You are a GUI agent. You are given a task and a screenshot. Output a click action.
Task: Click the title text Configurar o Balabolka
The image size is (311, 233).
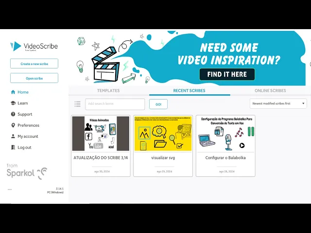[x=225, y=158]
